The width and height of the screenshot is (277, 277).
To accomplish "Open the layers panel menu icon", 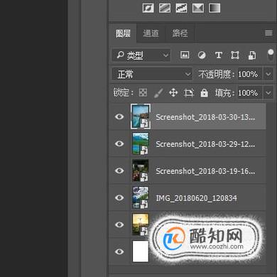I will click(268, 33).
